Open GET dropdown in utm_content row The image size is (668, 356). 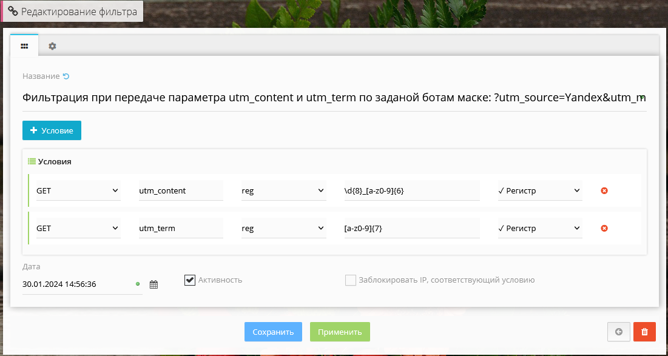(x=78, y=191)
